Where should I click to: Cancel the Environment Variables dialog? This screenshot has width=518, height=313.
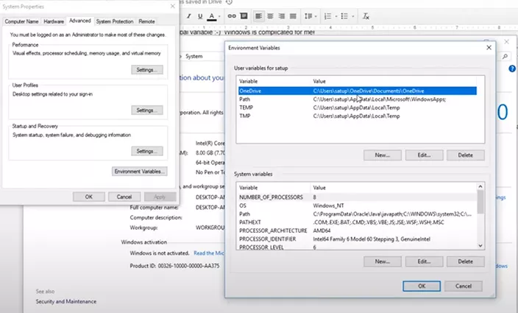[x=463, y=286]
